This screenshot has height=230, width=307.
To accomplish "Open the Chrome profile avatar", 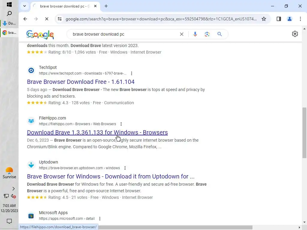I will click(x=289, y=19).
